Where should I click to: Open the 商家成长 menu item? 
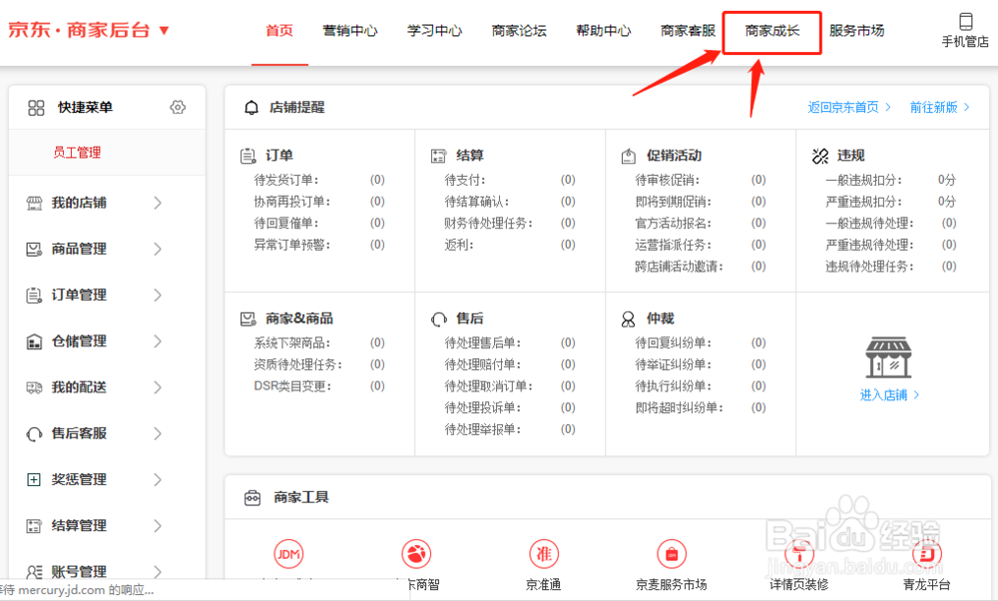pyautogui.click(x=770, y=31)
